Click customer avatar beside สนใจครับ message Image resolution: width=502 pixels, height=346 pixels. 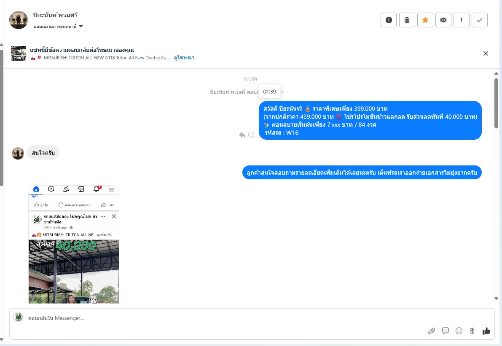(x=18, y=154)
